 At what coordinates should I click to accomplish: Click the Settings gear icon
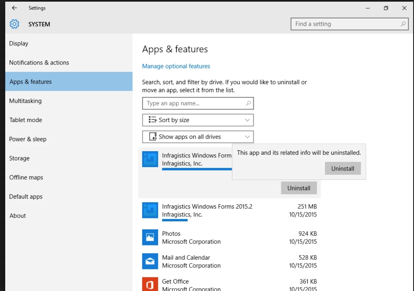14,24
